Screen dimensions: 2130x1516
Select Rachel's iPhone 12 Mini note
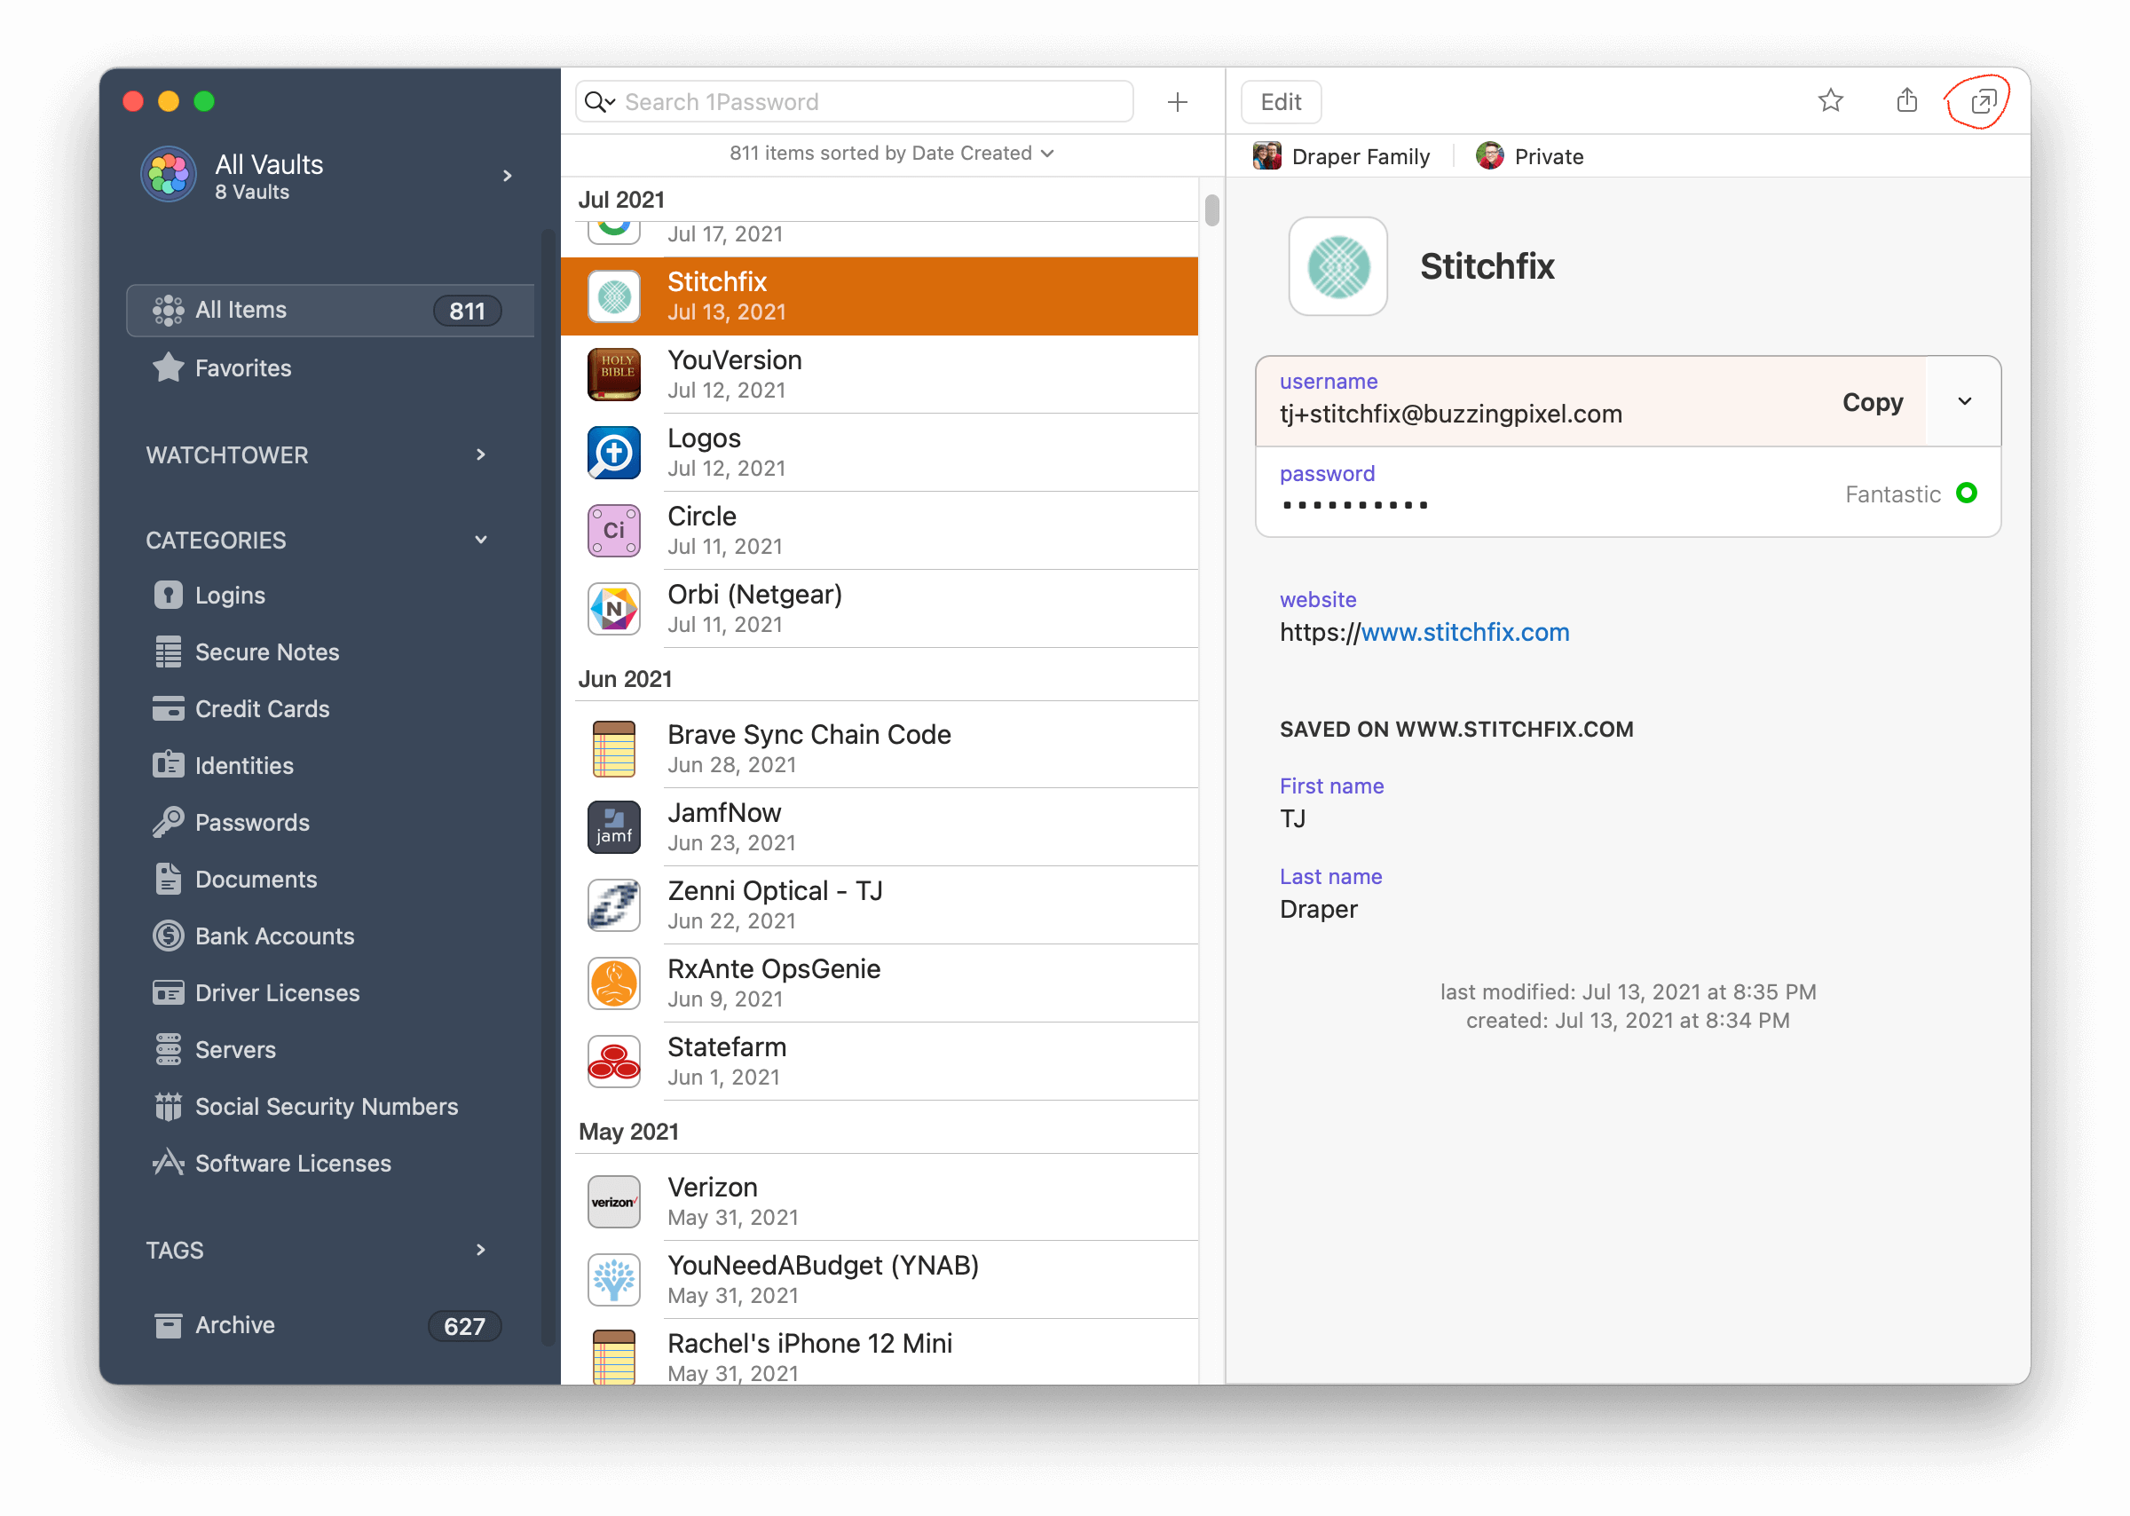coord(880,1354)
